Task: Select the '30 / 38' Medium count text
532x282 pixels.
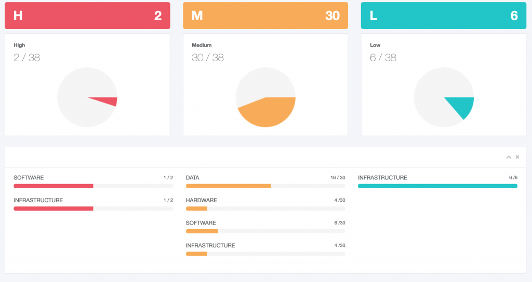Action: (208, 58)
